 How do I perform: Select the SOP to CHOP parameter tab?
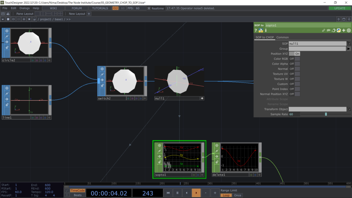265,37
